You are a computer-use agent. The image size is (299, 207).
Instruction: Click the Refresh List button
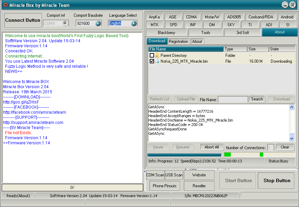[160, 99]
